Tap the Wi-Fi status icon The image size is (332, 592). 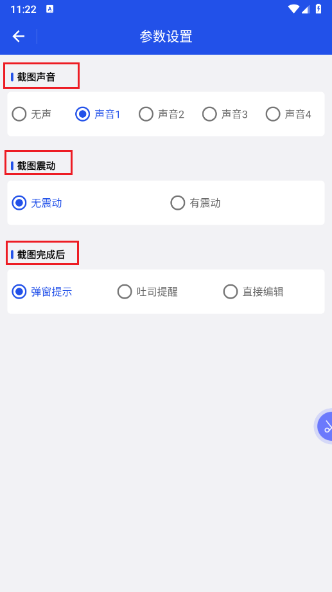pos(293,10)
